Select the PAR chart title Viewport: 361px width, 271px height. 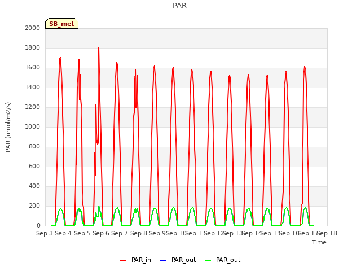click(x=179, y=6)
